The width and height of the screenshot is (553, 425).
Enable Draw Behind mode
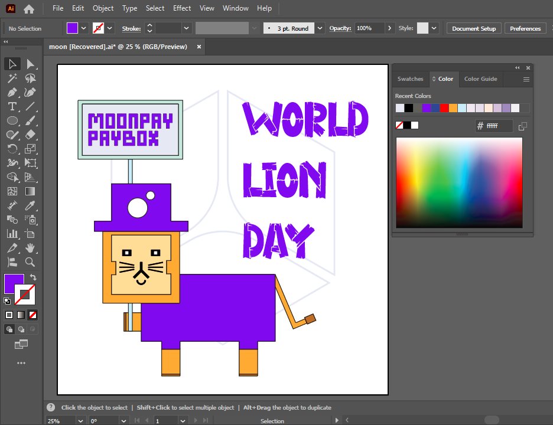(21, 329)
